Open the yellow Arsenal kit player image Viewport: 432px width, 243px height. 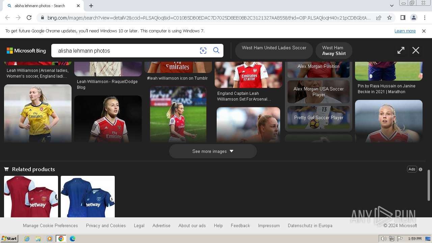38,113
